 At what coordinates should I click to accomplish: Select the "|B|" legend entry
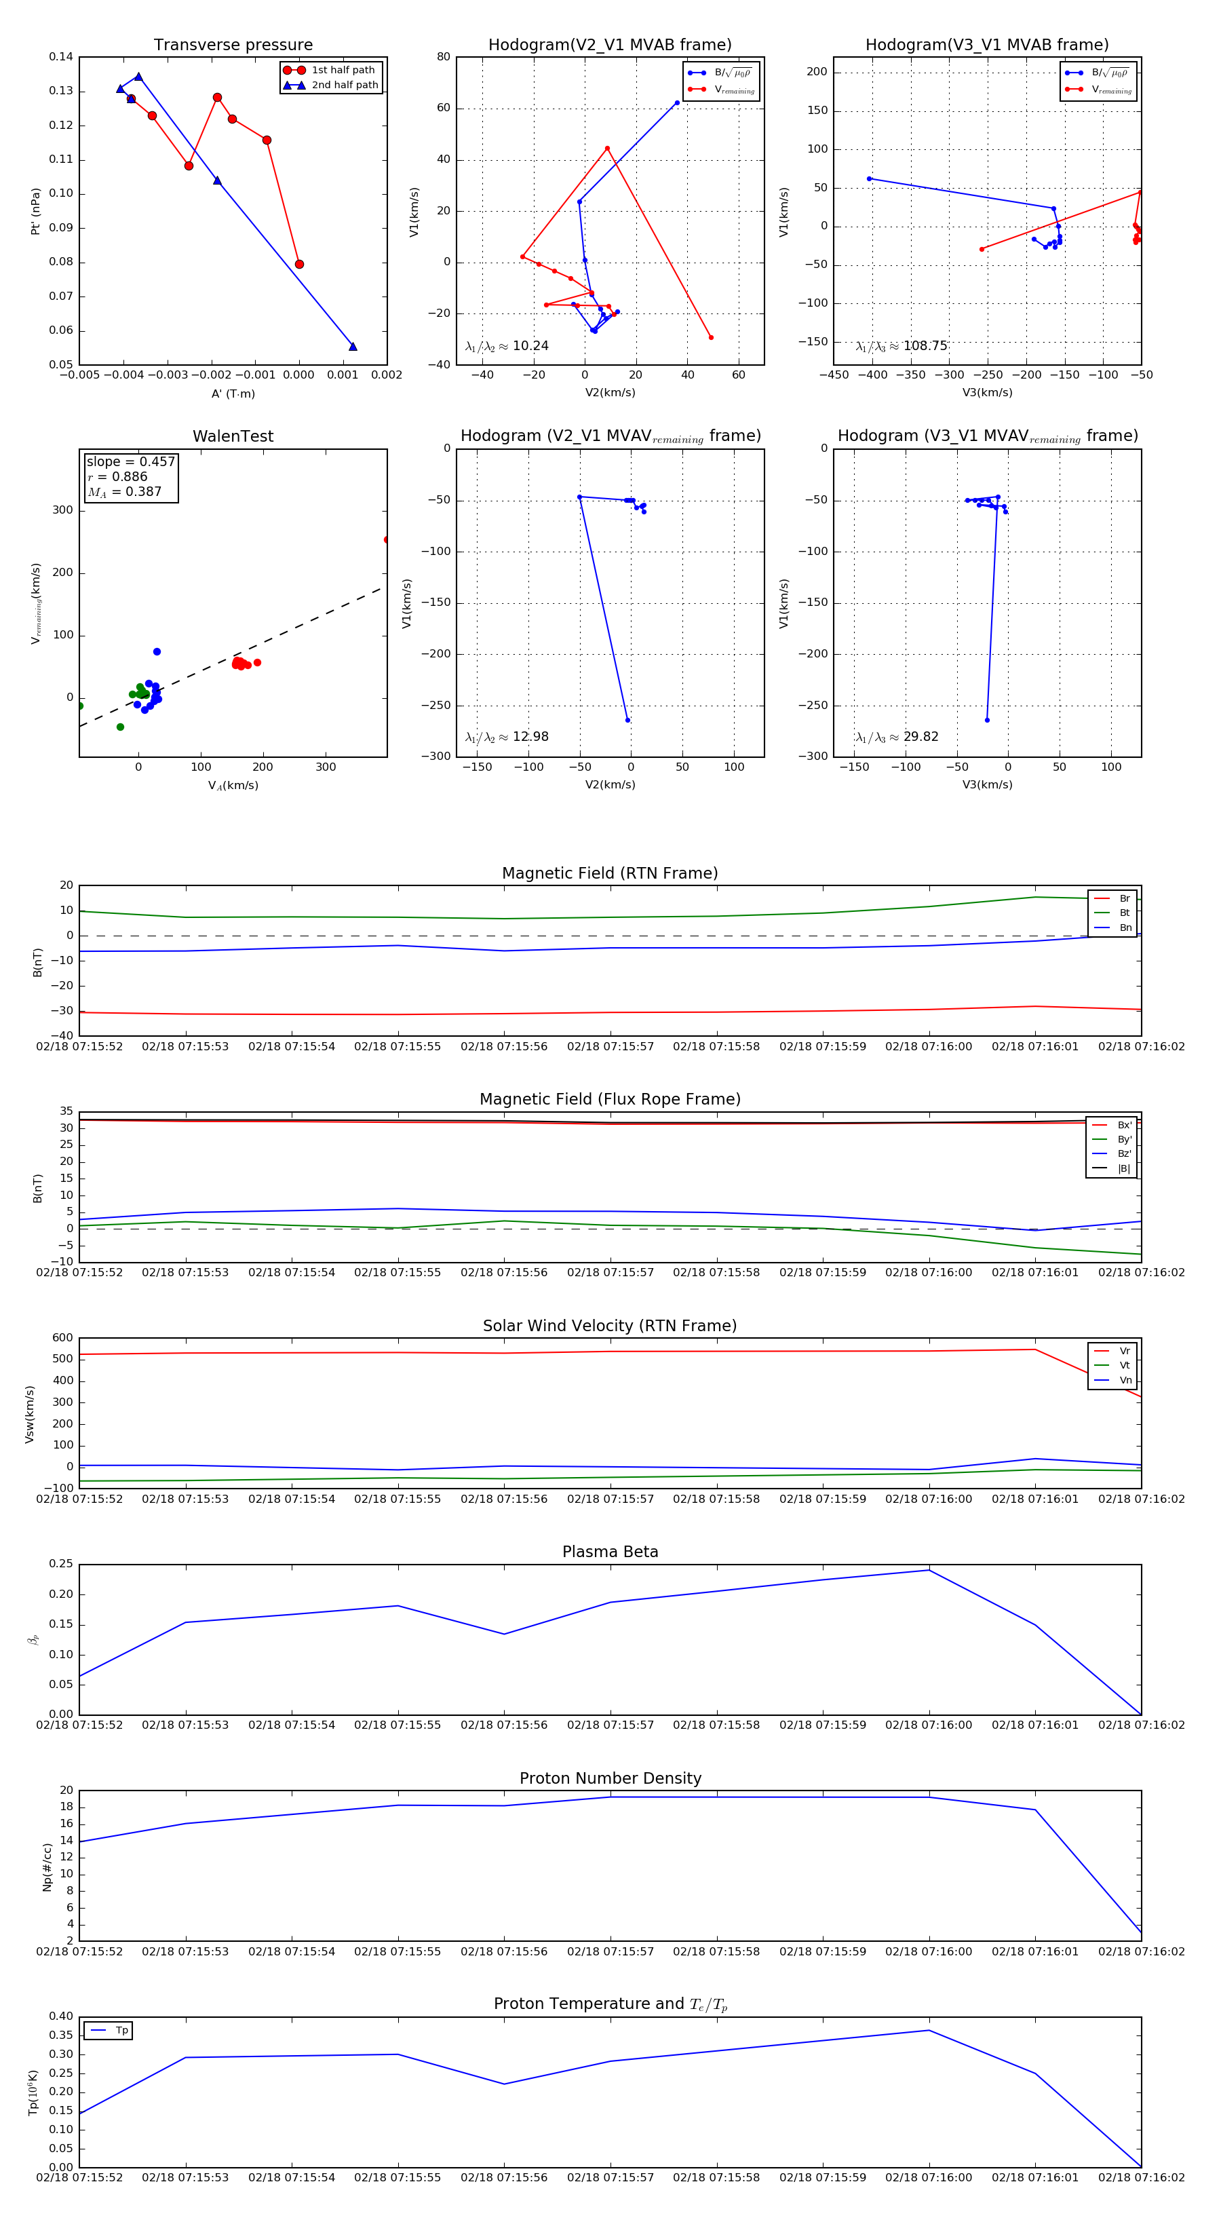pyautogui.click(x=1112, y=1168)
